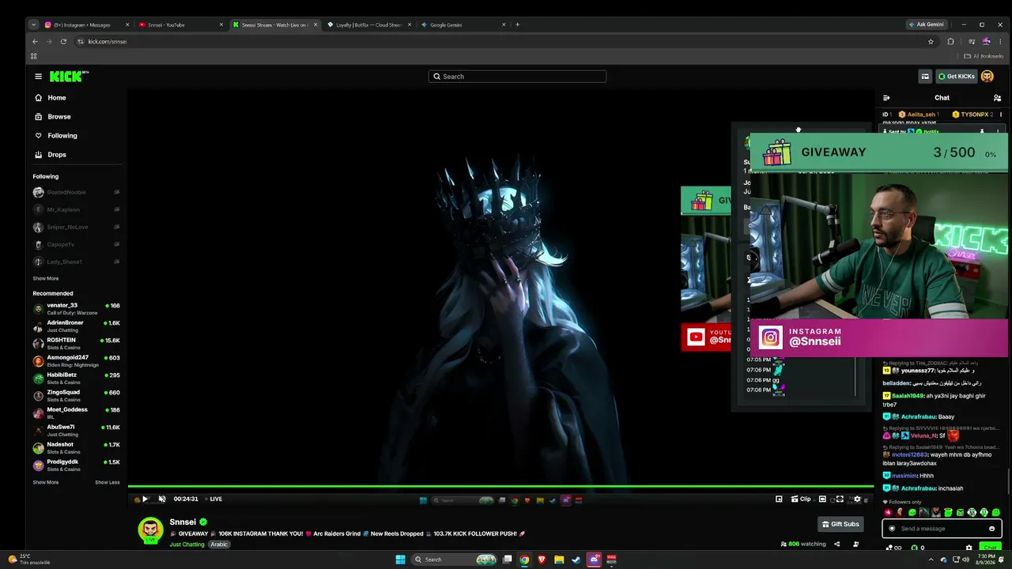Open GoatedNoobie followed channel
This screenshot has width=1012, height=569.
(76, 192)
